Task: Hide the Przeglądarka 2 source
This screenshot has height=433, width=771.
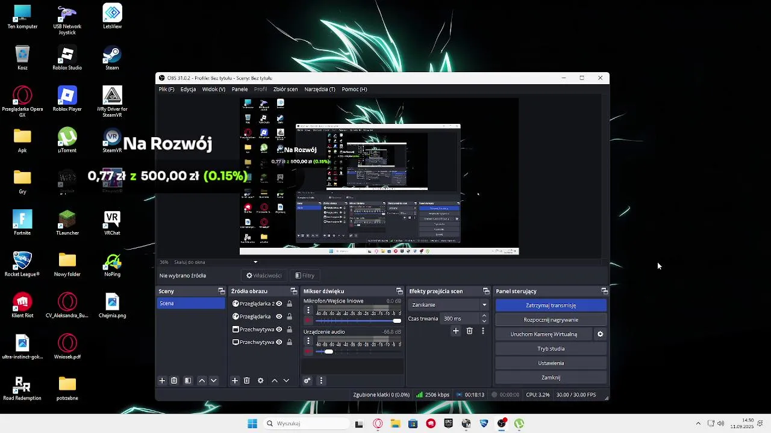Action: (279, 304)
